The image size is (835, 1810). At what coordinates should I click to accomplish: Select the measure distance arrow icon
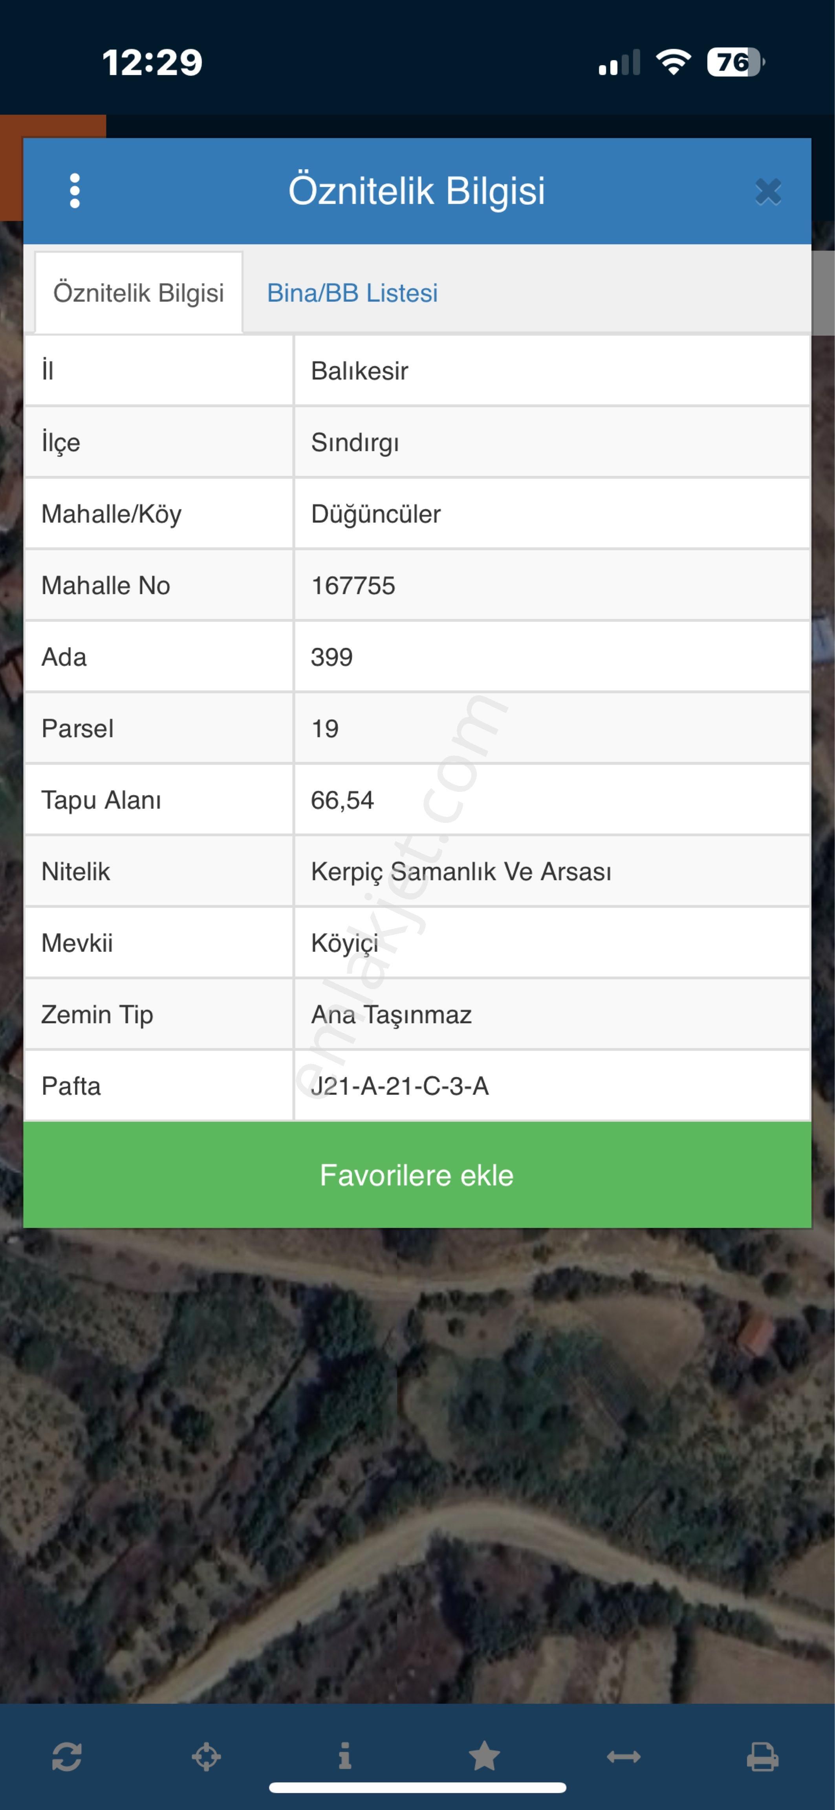pyautogui.click(x=623, y=1757)
